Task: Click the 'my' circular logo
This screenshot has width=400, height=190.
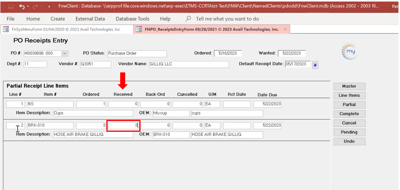Action: [x=348, y=52]
